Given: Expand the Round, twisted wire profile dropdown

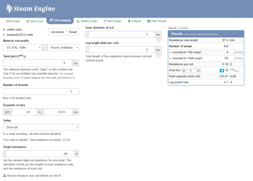Looking at the screenshot, I should [63, 48].
